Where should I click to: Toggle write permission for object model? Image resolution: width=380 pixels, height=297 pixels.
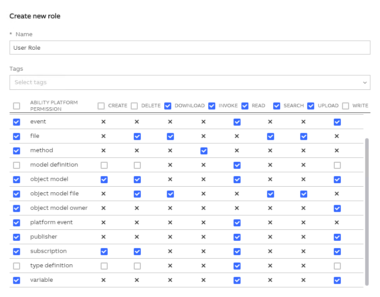point(337,180)
